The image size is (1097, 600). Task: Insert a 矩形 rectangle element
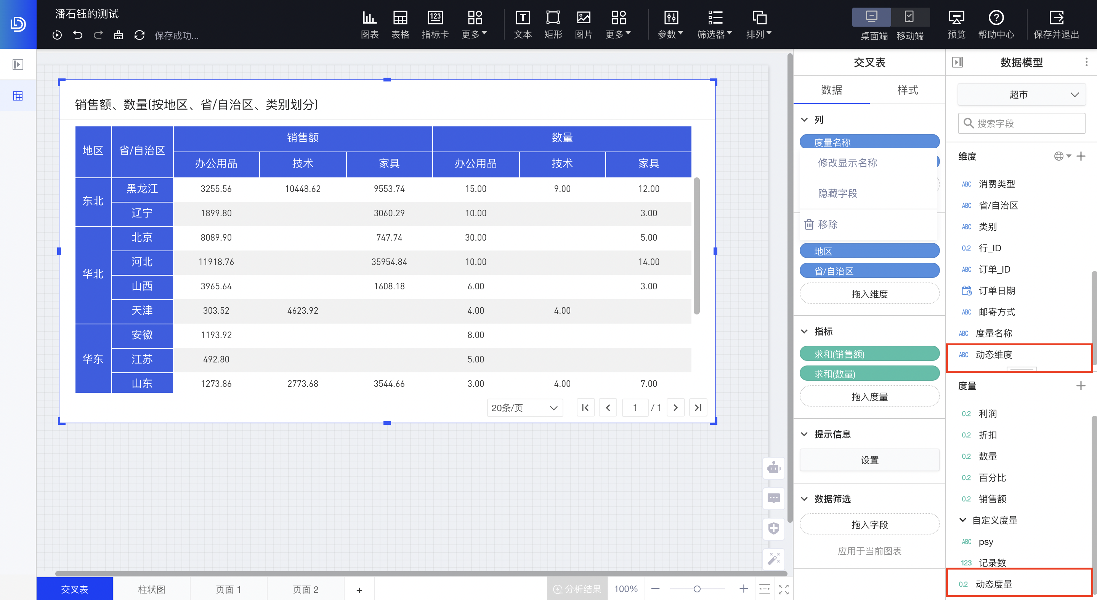[x=553, y=24]
